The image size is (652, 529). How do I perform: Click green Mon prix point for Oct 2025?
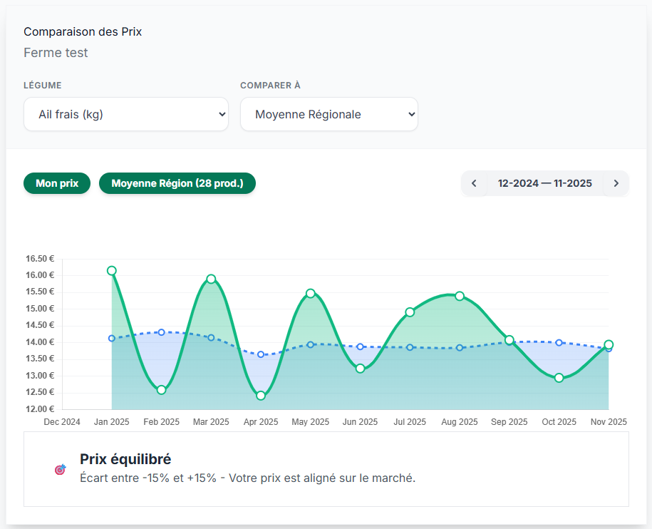tap(559, 378)
